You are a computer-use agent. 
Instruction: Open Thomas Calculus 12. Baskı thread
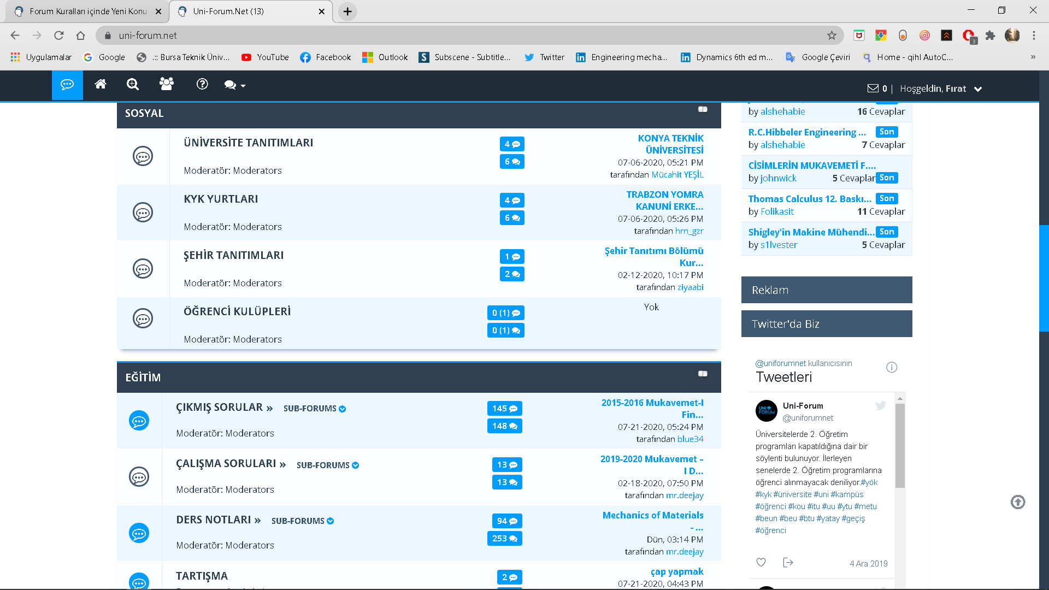pyautogui.click(x=809, y=199)
